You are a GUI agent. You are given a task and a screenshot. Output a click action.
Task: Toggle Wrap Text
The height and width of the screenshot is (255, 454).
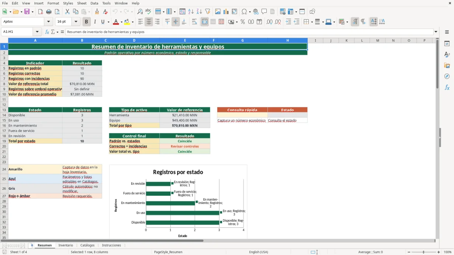(194, 22)
